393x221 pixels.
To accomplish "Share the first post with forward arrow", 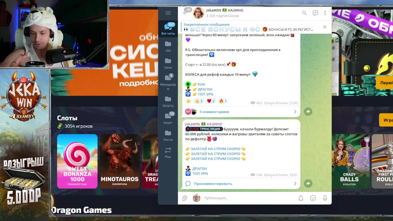I will [308, 111].
